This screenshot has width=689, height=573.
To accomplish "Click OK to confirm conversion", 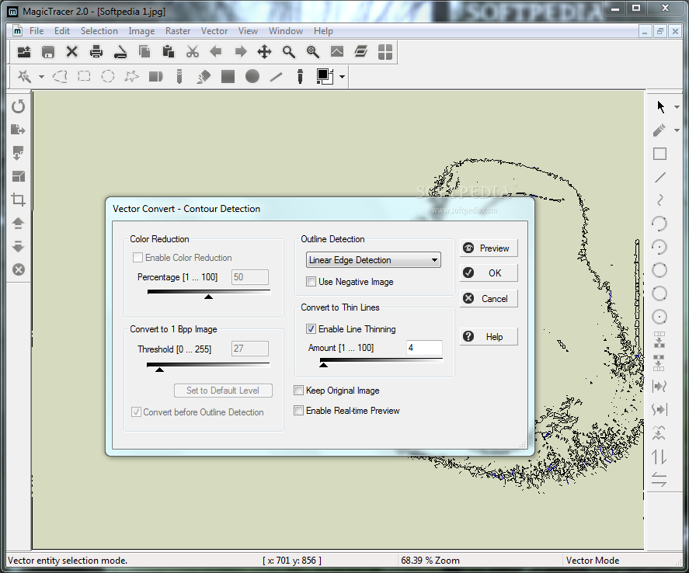I will [489, 273].
